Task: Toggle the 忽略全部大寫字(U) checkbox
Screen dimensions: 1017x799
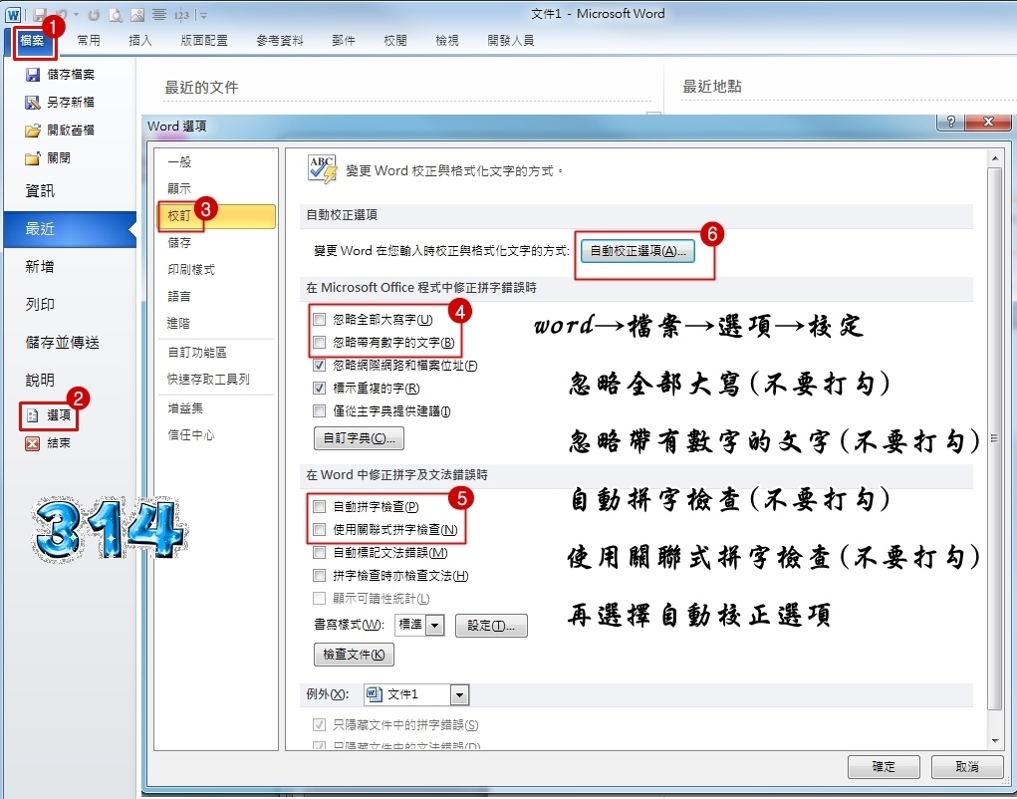Action: point(319,319)
